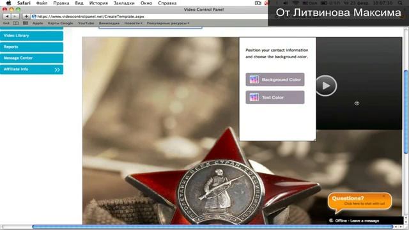409x230 pixels.
Task: Go forward with Safari forward arrow
Action: 15,17
